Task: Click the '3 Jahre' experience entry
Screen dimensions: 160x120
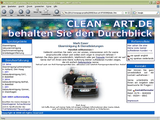Action: (x=6, y=79)
